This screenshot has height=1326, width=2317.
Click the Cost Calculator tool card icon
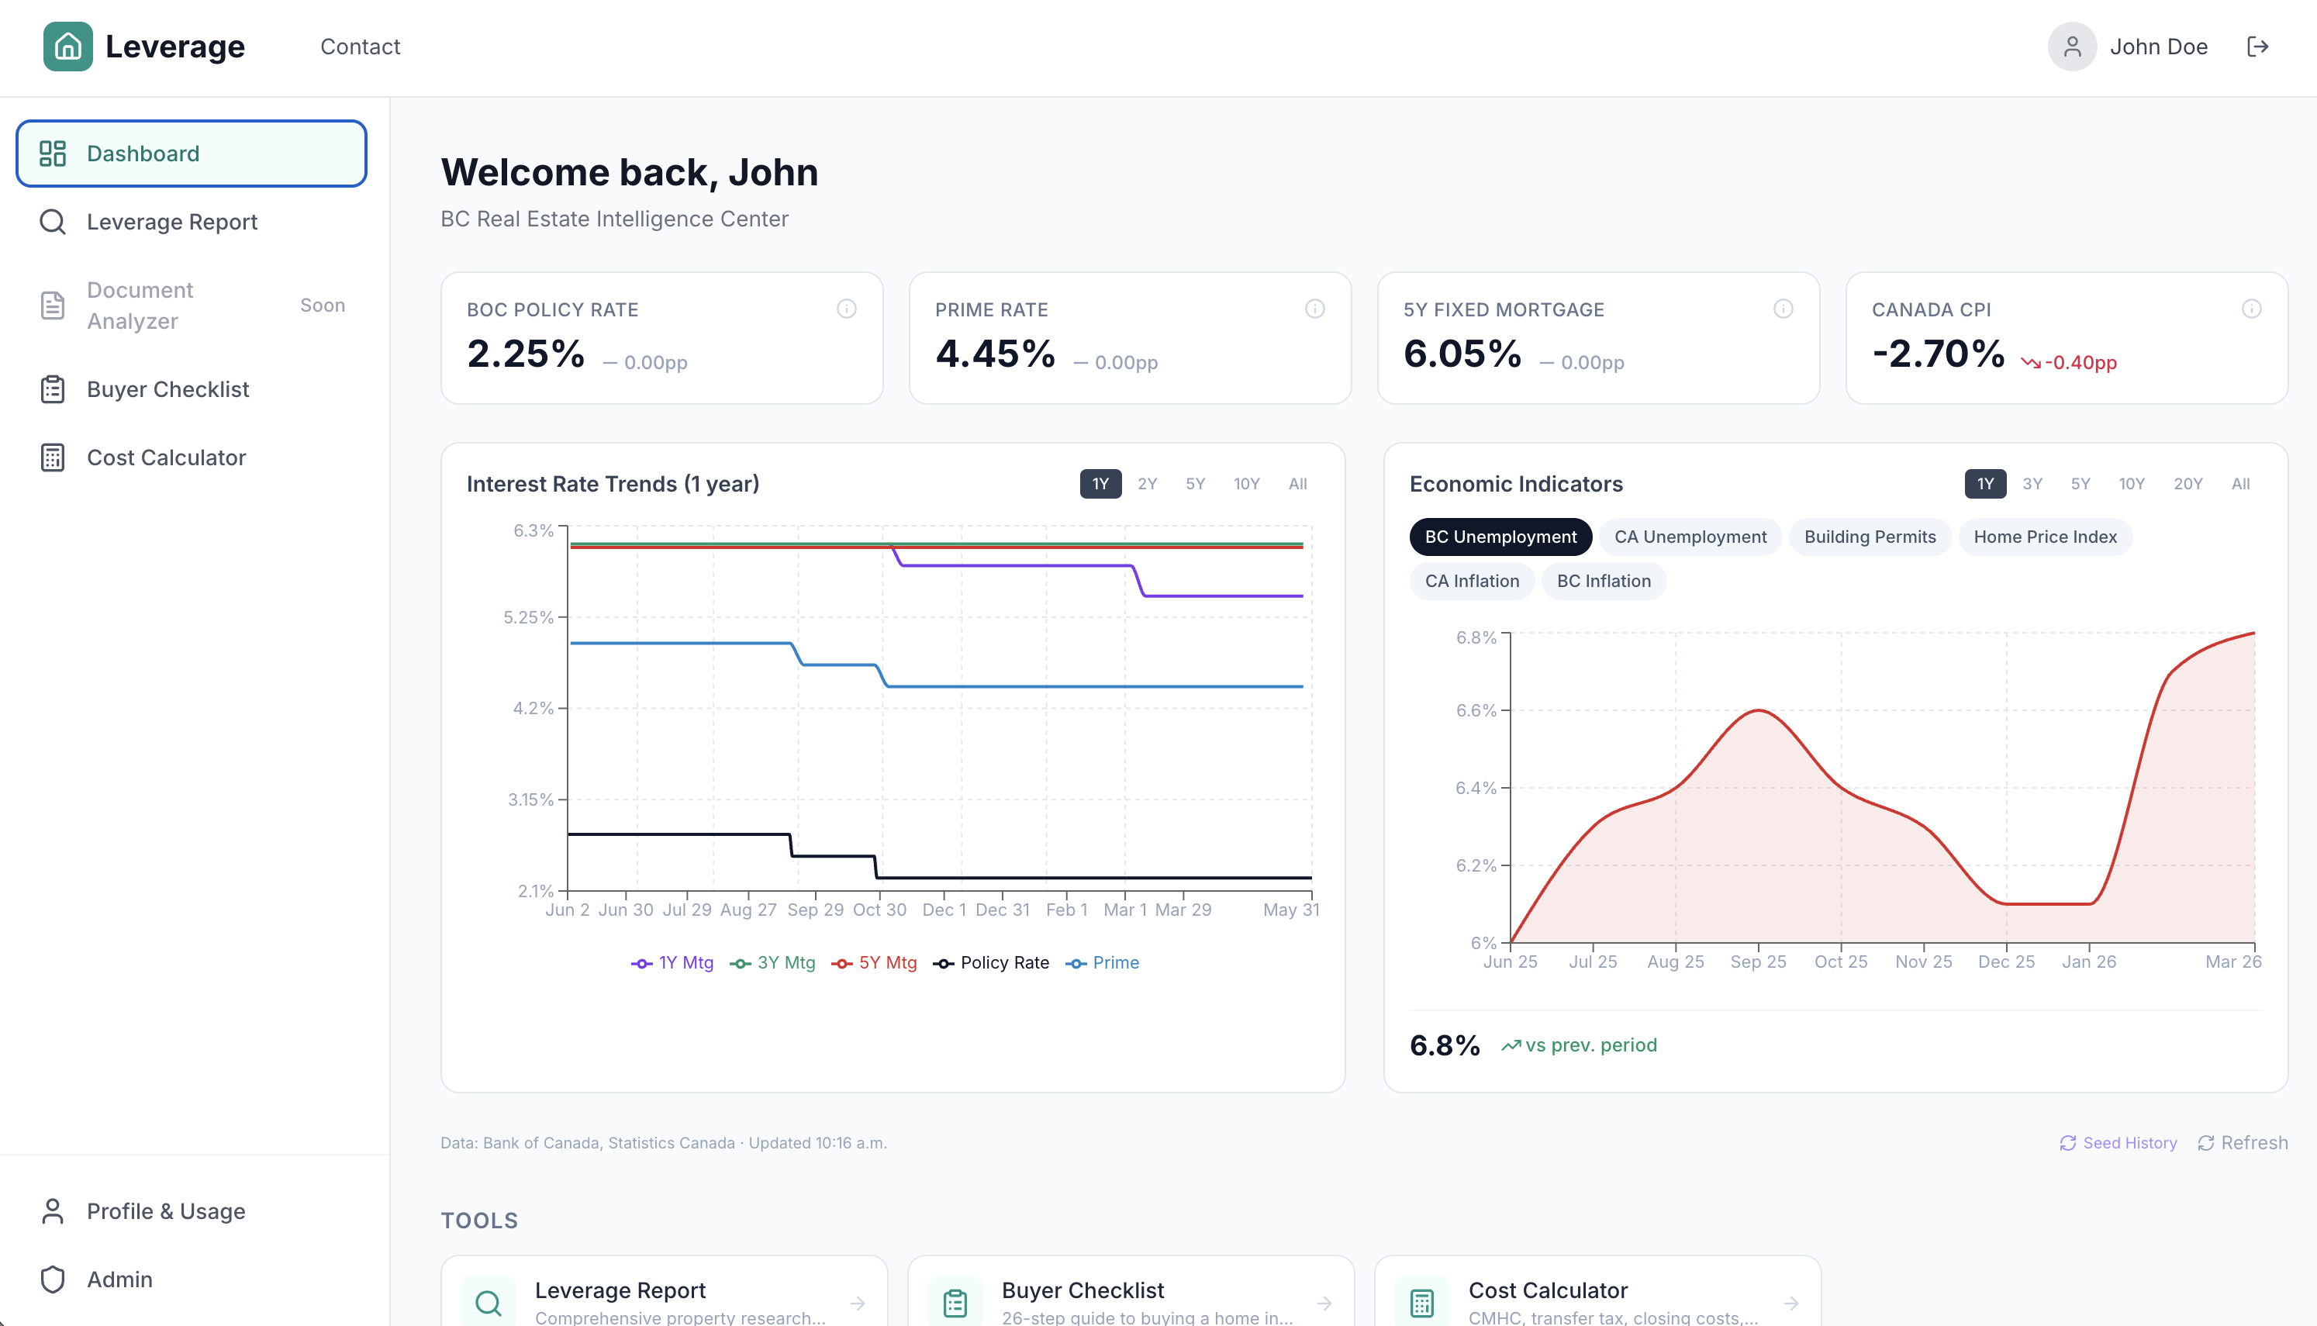tap(1422, 1304)
